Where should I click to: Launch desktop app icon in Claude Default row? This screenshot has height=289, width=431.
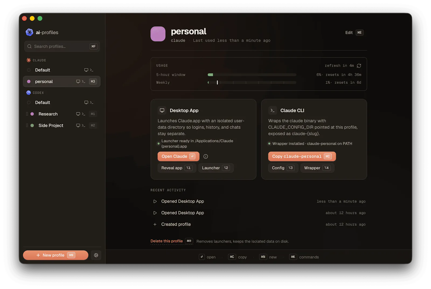point(86,70)
